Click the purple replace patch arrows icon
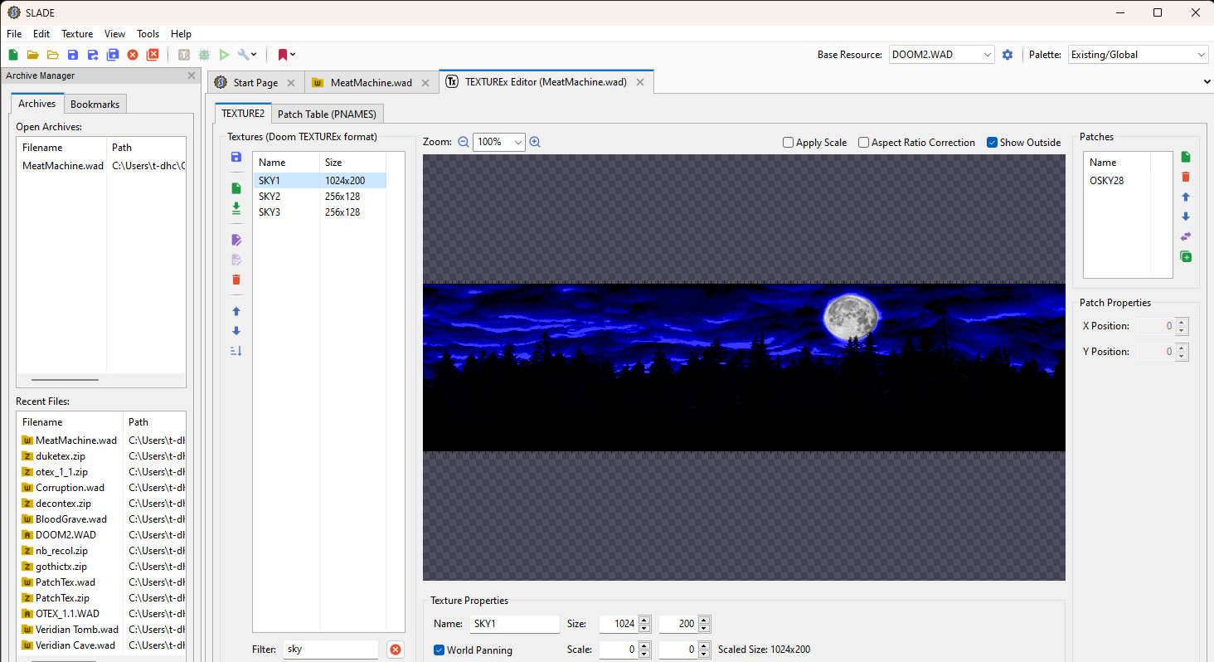The width and height of the screenshot is (1214, 662). (1186, 236)
